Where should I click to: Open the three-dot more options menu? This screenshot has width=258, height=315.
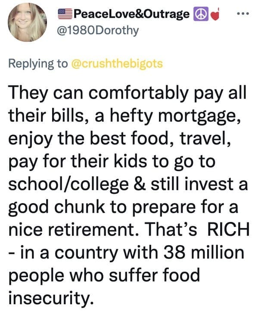tap(242, 14)
